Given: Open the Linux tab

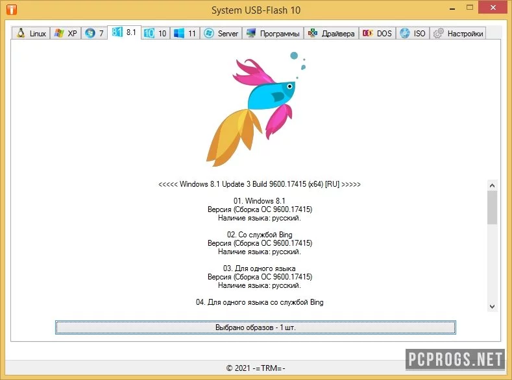Looking at the screenshot, I should coord(31,33).
